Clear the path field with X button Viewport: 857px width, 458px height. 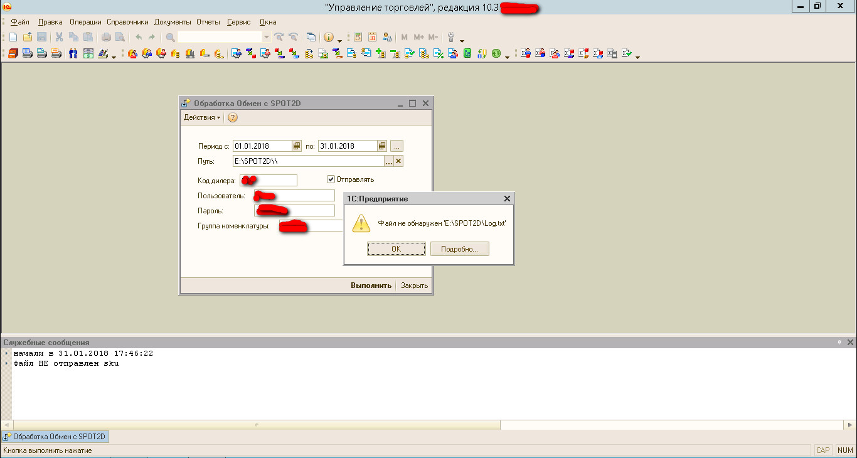[x=398, y=161]
